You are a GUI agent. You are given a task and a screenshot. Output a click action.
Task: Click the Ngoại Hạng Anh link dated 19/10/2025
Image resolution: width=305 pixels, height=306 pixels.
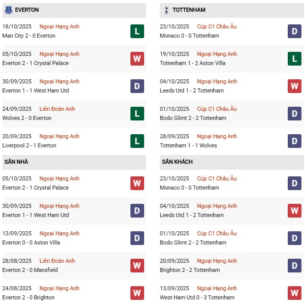click(x=217, y=54)
